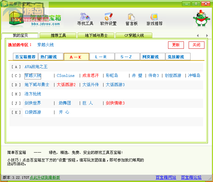213x182 pixels.
Task: Click the 更新 button
Action: (x=176, y=45)
